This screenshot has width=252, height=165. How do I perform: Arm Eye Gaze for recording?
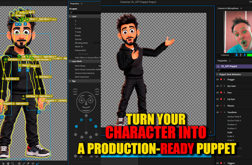(221, 86)
